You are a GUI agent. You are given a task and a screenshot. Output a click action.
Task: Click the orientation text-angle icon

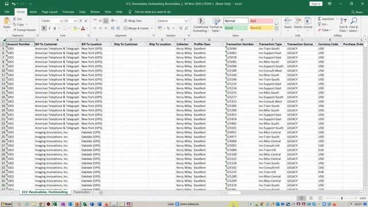pos(113,21)
